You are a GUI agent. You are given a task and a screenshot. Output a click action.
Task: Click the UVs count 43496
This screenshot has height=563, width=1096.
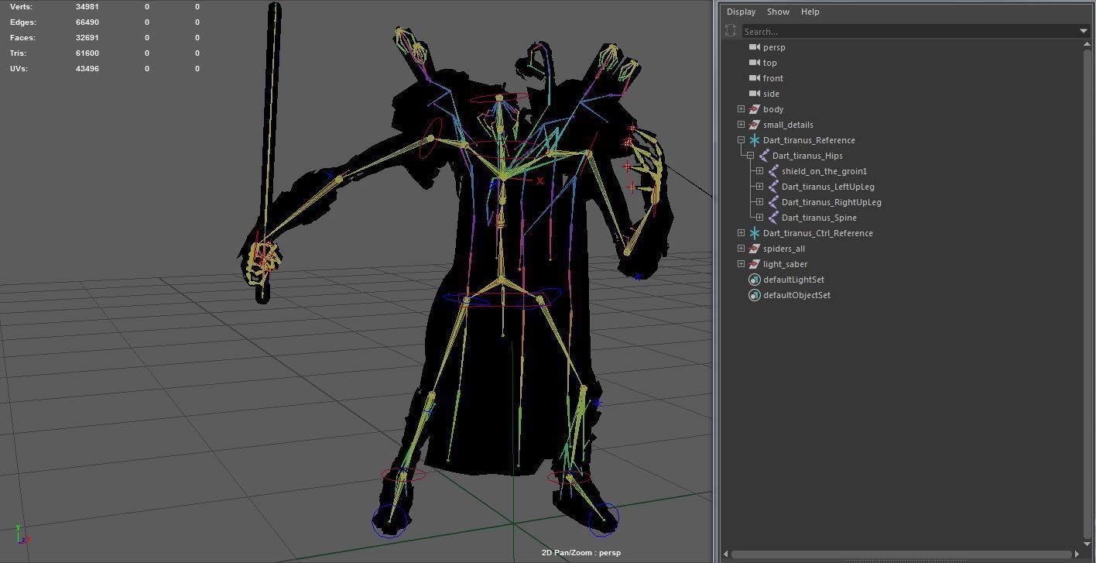click(87, 68)
